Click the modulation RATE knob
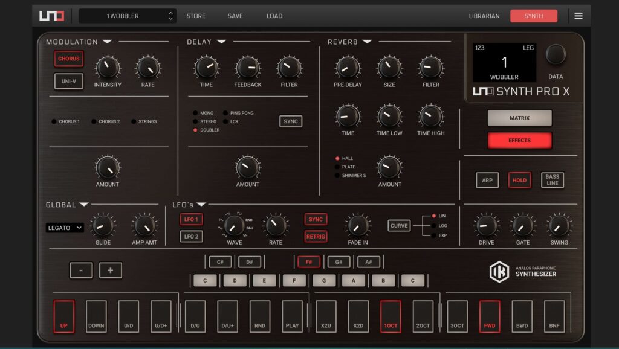Viewport: 619px width, 349px height. tap(147, 68)
